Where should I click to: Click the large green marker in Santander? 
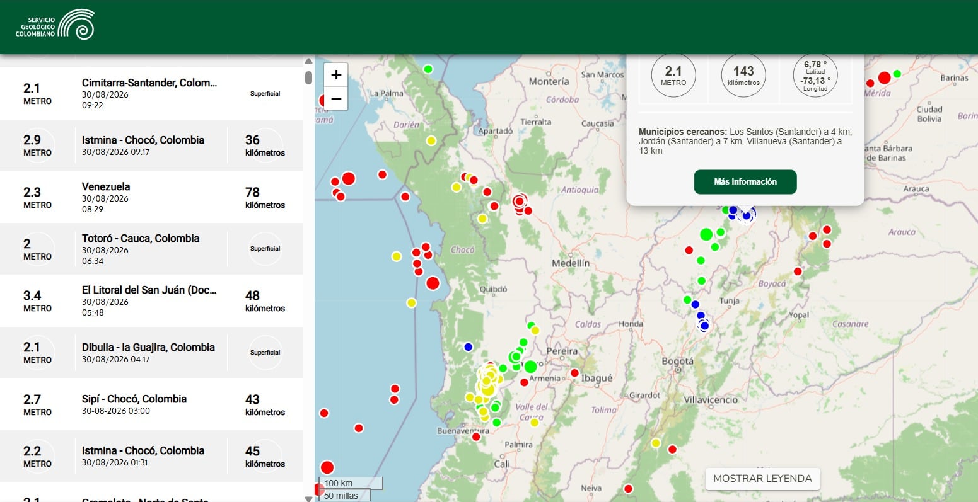[706, 234]
